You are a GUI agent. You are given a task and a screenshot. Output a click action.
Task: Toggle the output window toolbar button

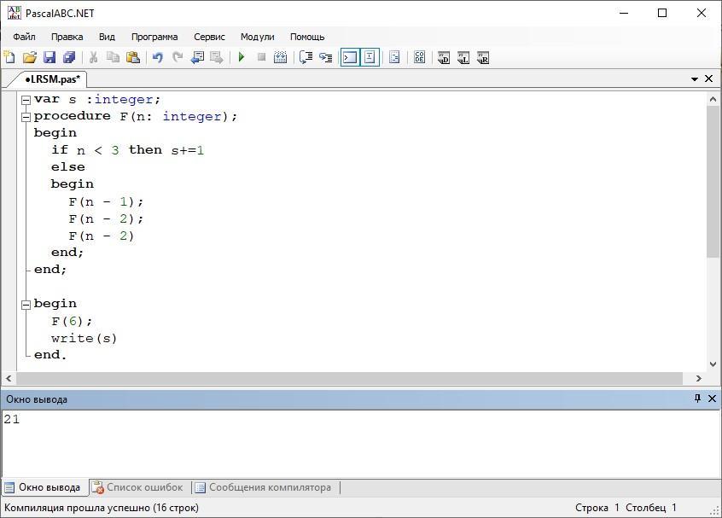349,57
